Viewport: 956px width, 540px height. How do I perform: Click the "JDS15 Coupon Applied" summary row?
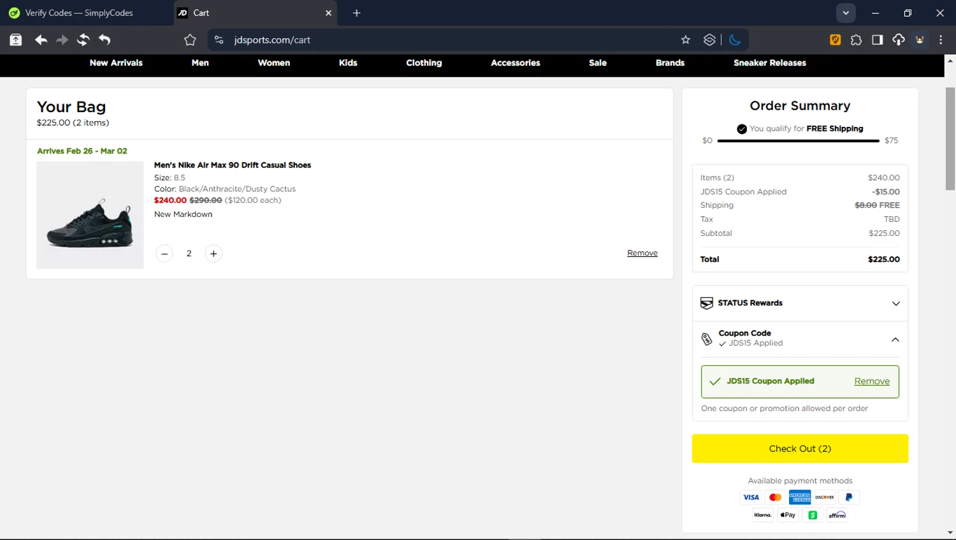[x=800, y=192]
